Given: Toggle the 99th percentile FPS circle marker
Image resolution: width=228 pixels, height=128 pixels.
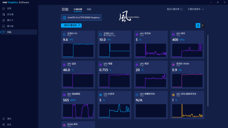Looking at the screenshot, I should click(101, 35).
